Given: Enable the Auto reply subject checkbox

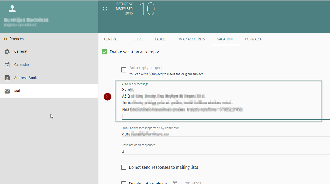Looking at the screenshot, I should pyautogui.click(x=124, y=70).
